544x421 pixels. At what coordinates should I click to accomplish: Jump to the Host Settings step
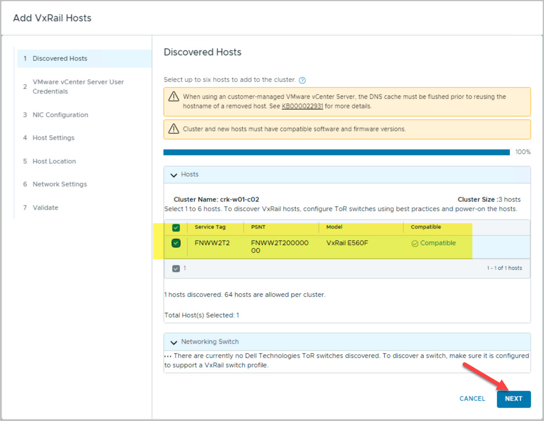pyautogui.click(x=53, y=138)
